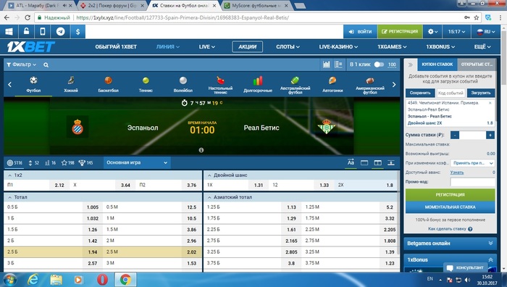Select Настольный теннис sport icon
This screenshot has width=507, height=287.
220,85
